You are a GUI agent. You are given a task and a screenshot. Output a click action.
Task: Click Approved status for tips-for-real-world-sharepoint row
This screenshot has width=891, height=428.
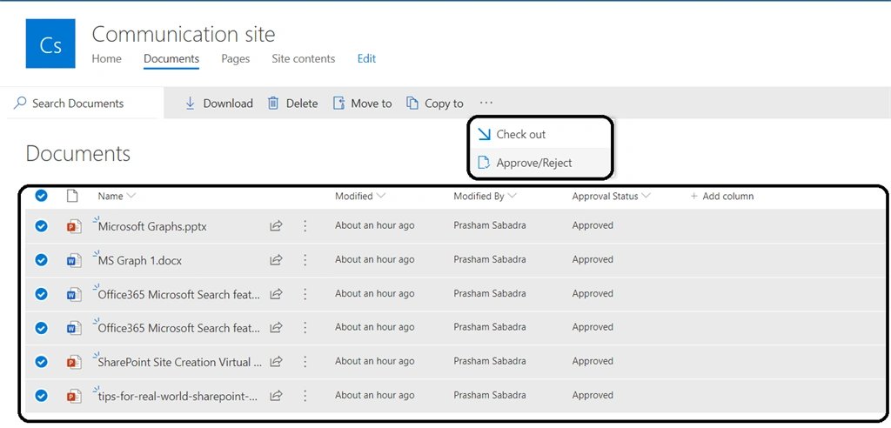click(x=593, y=395)
